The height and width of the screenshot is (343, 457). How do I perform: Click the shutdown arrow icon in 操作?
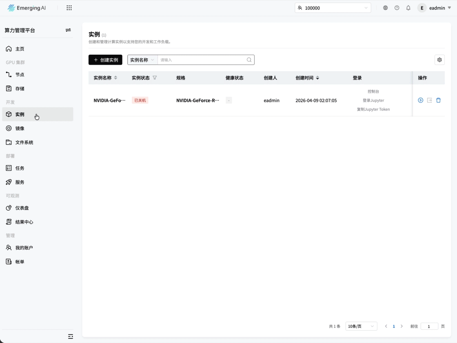[430, 100]
